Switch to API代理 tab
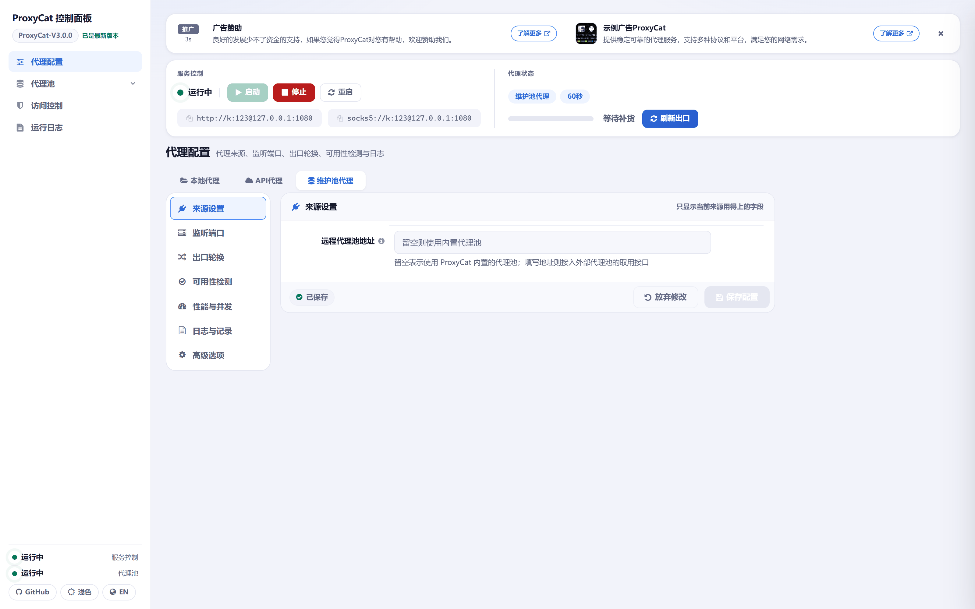975x609 pixels. 264,181
